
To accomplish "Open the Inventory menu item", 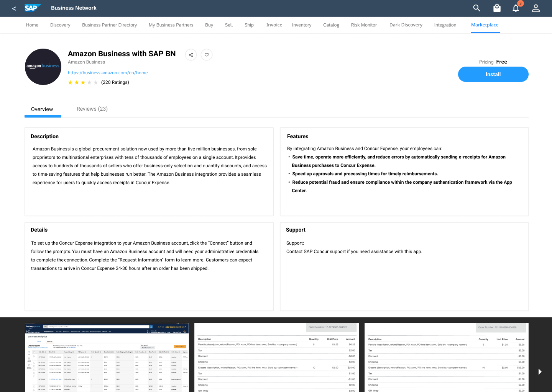I will (x=302, y=25).
